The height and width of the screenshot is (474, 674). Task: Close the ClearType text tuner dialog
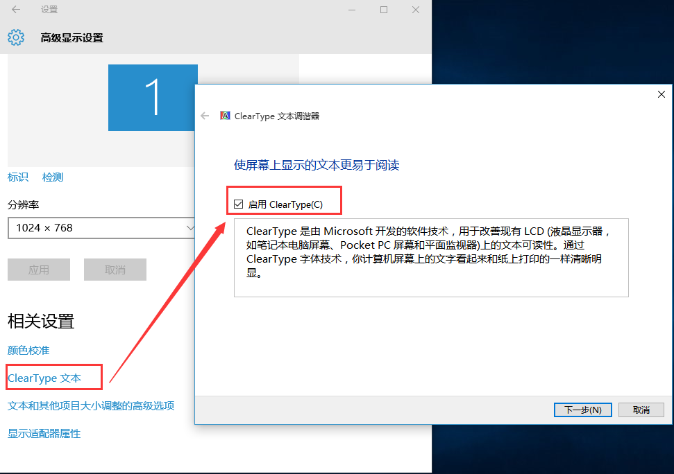pyautogui.click(x=661, y=94)
